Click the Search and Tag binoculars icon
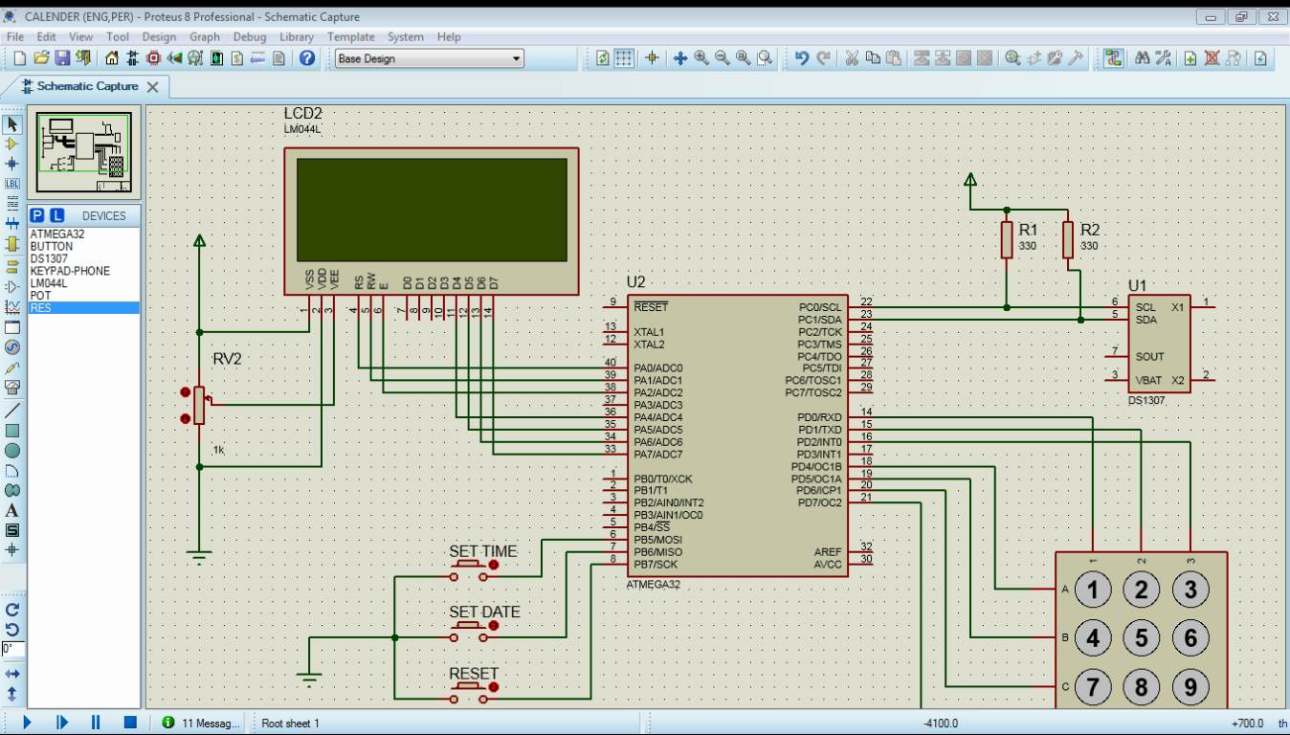 click(1143, 58)
